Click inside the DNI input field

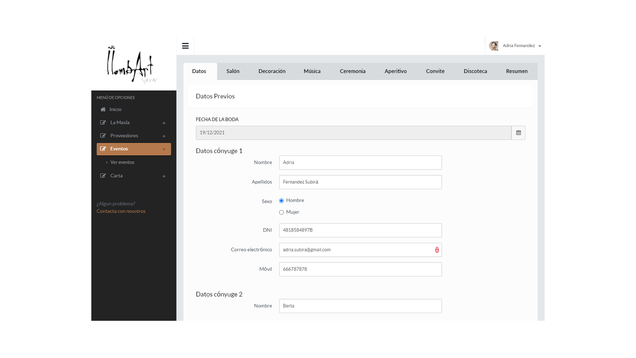(x=360, y=230)
